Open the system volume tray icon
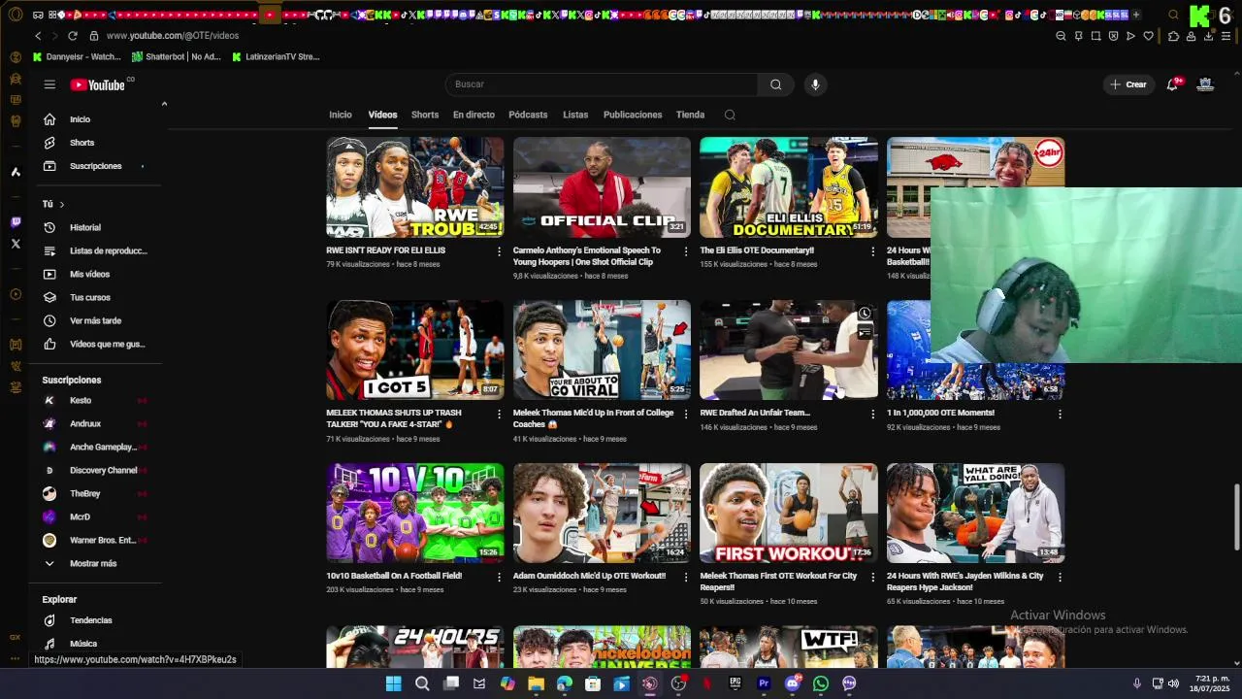The height and width of the screenshot is (699, 1242). (x=1173, y=683)
